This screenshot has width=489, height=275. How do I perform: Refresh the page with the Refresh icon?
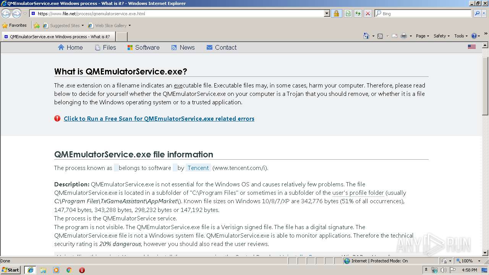[x=358, y=13]
